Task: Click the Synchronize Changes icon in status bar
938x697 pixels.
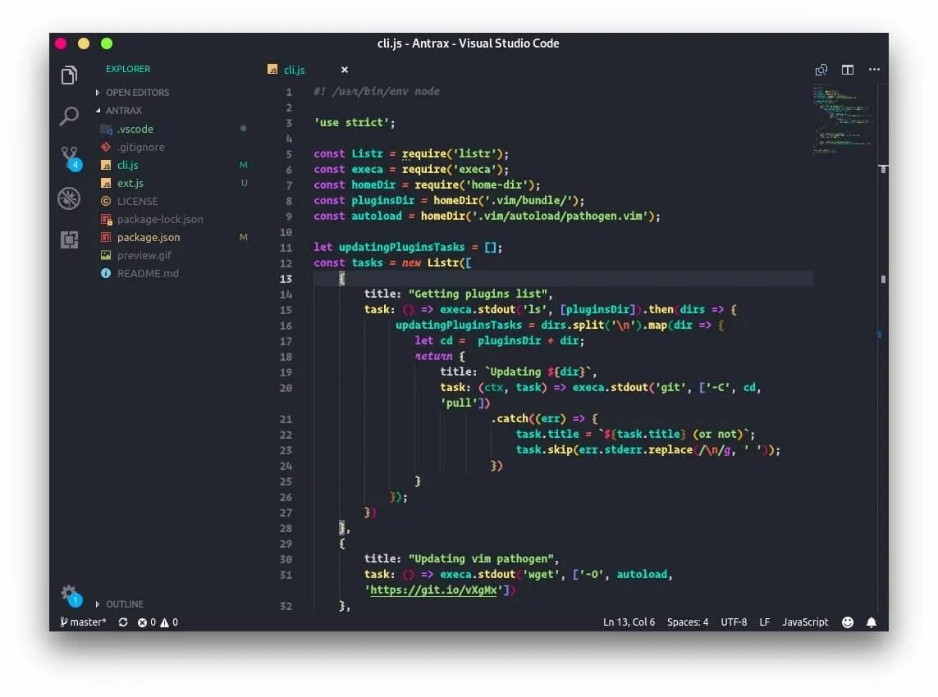Action: (x=123, y=622)
